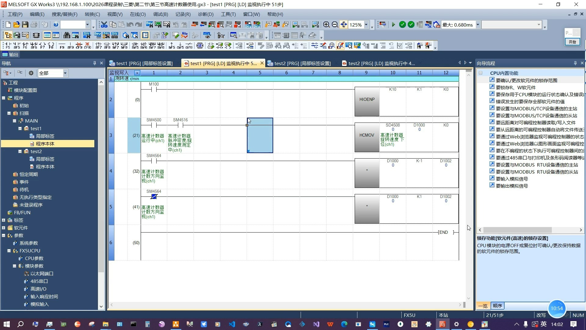
Task: Click the Save project toolbar icon
Action: click(x=25, y=25)
